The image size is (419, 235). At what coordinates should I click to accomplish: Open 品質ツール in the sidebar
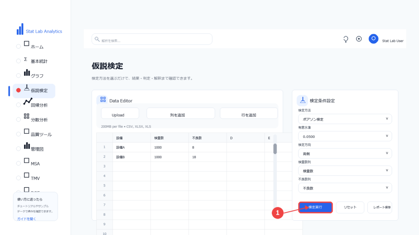point(41,135)
